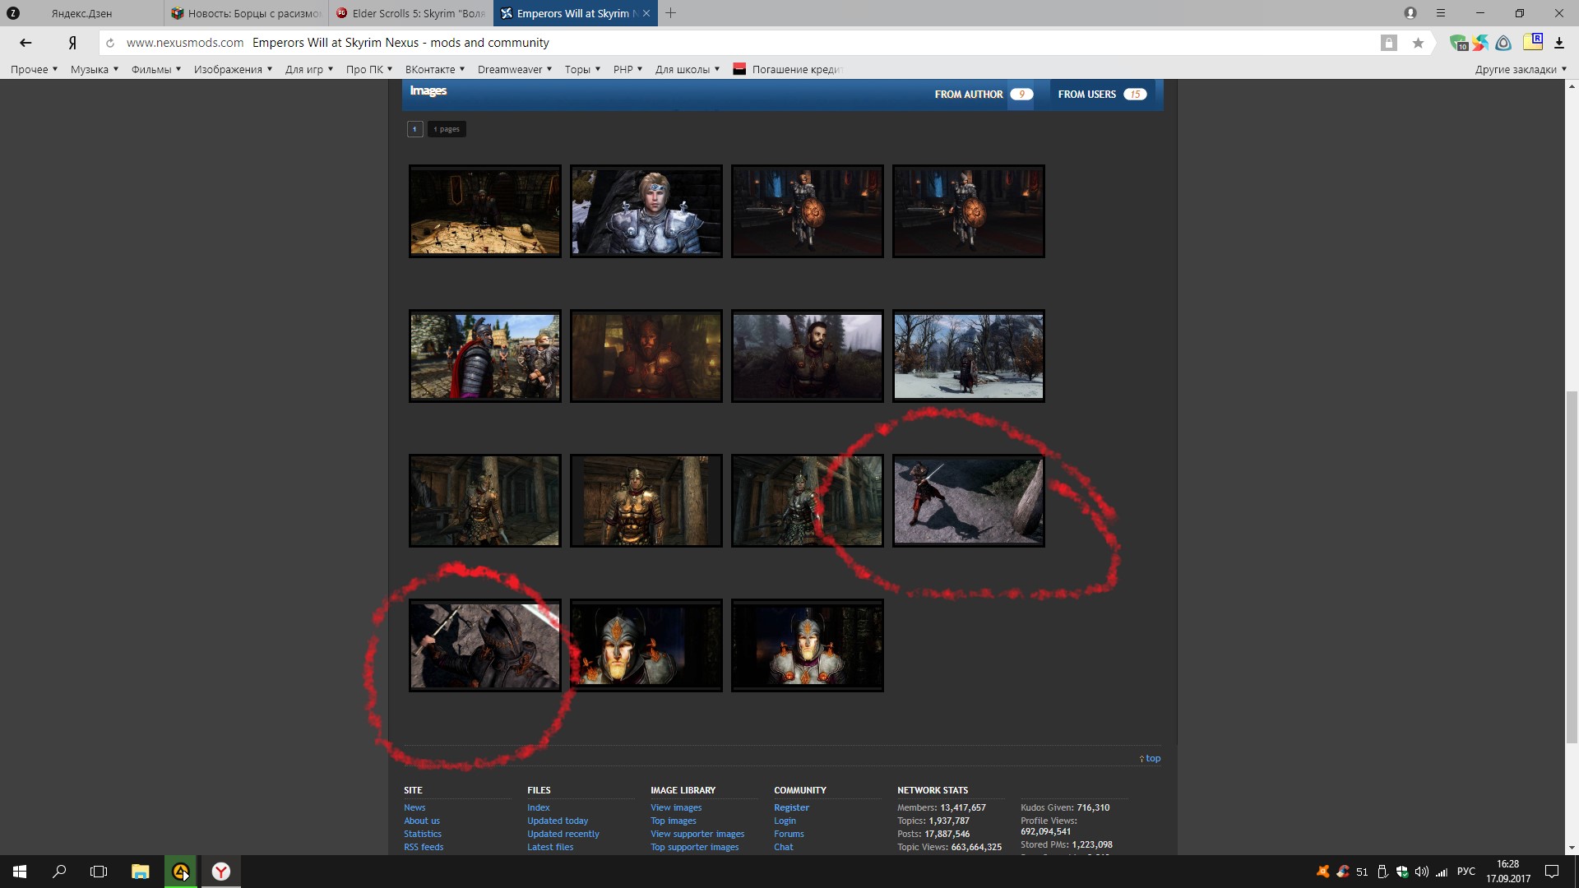Open the yellow notes extension icon
Viewport: 1579px width, 888px height.
[1532, 42]
